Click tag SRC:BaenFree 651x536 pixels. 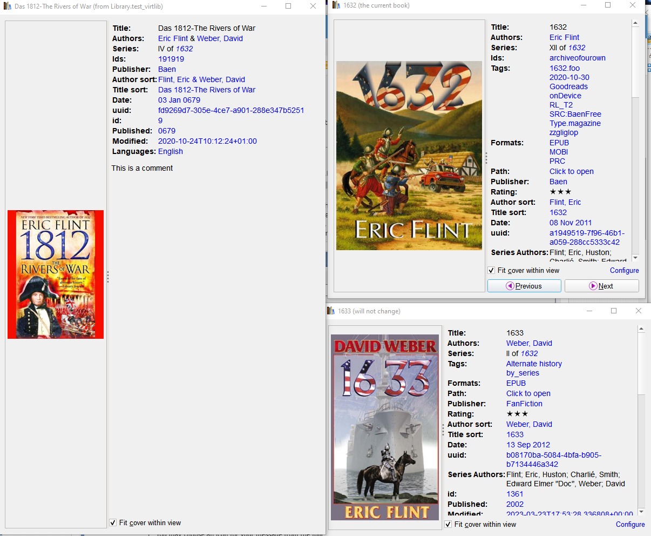pos(575,114)
